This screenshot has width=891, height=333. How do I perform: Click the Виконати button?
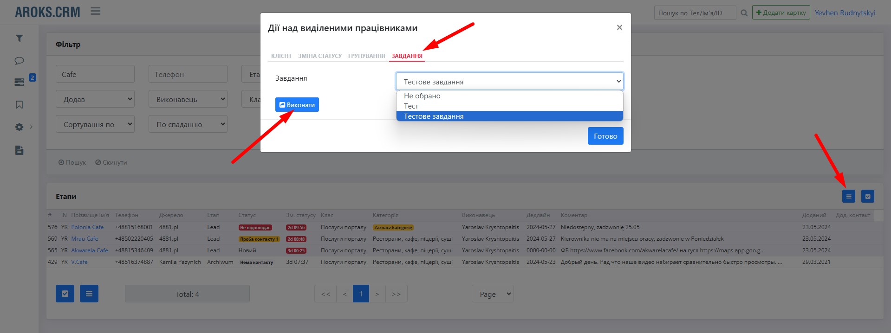pos(297,105)
